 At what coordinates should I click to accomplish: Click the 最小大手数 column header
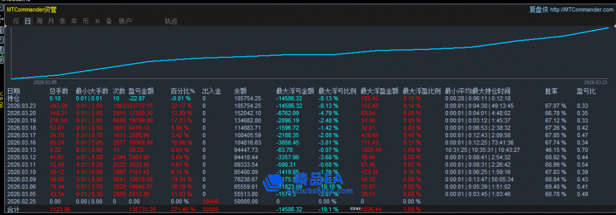(x=92, y=91)
